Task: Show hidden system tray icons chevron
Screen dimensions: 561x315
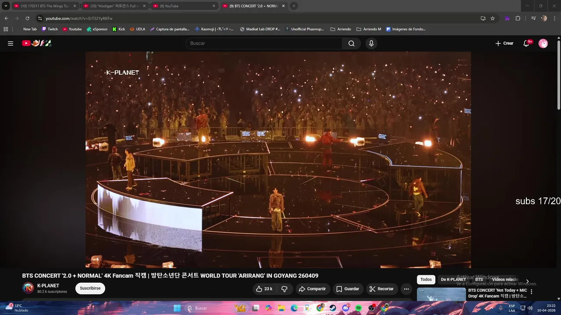Action: pos(492,308)
